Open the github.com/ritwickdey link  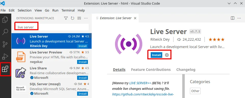pyautogui.click(x=143, y=94)
